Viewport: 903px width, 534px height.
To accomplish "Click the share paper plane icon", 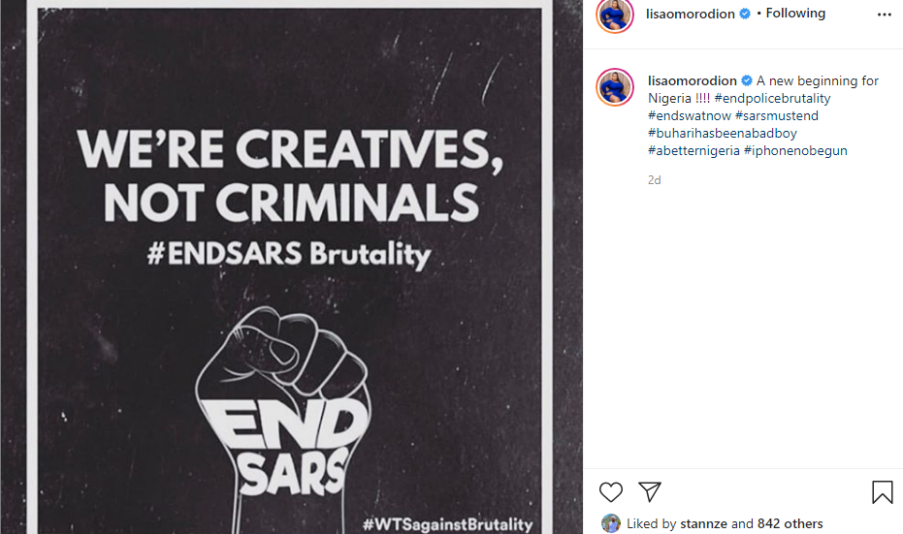I will 650,492.
